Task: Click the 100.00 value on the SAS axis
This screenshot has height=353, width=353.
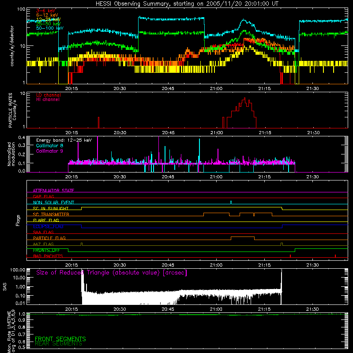Action: point(18,270)
